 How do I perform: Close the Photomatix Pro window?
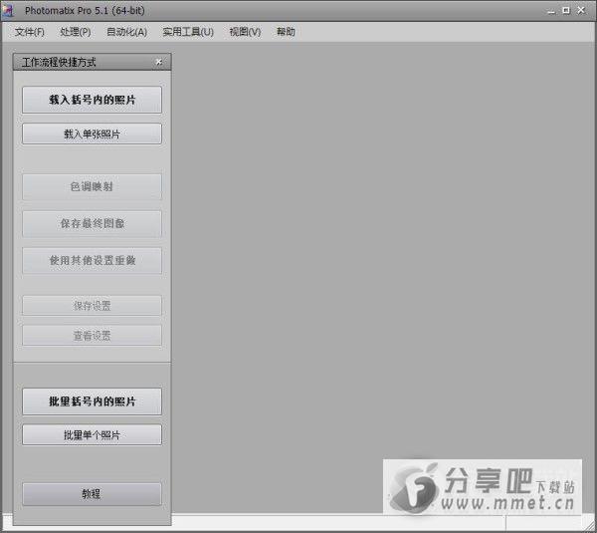581,10
